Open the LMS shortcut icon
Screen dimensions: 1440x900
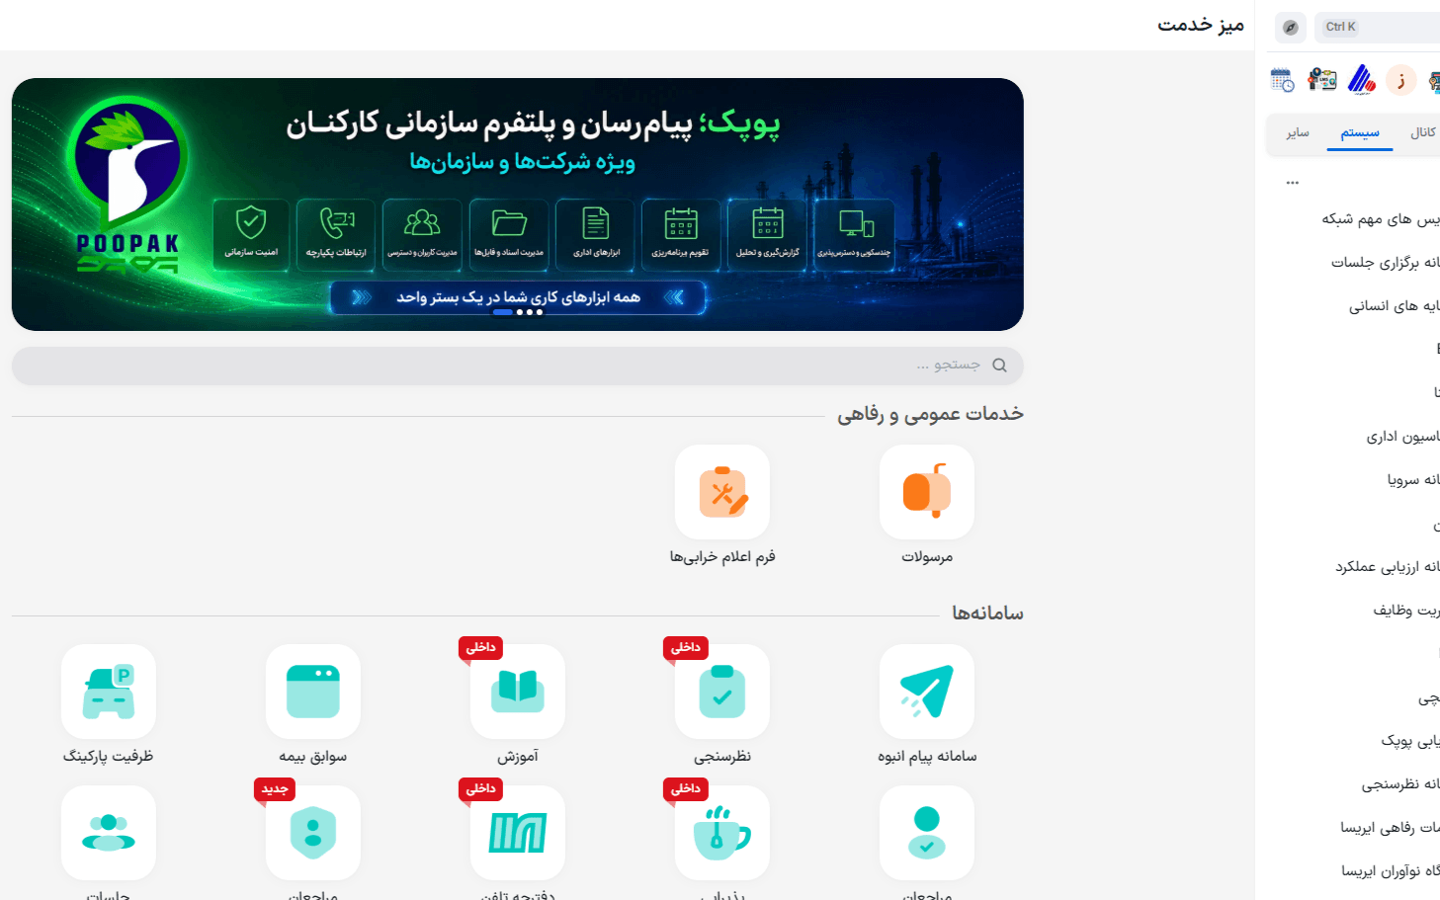[1321, 80]
